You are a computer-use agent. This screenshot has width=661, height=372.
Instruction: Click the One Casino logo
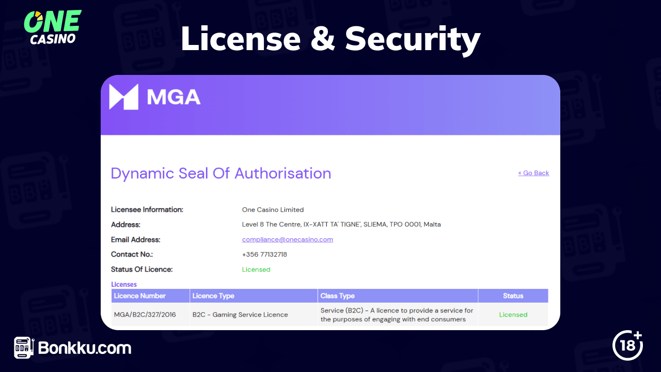click(53, 27)
